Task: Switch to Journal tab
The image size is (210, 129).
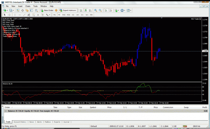Action: (x=66, y=122)
